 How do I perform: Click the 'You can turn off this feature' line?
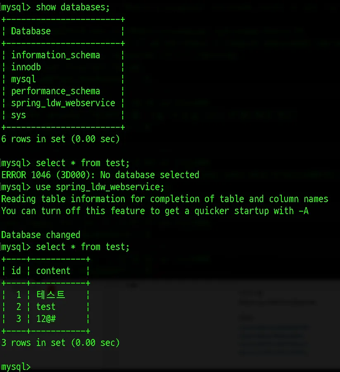(x=155, y=211)
